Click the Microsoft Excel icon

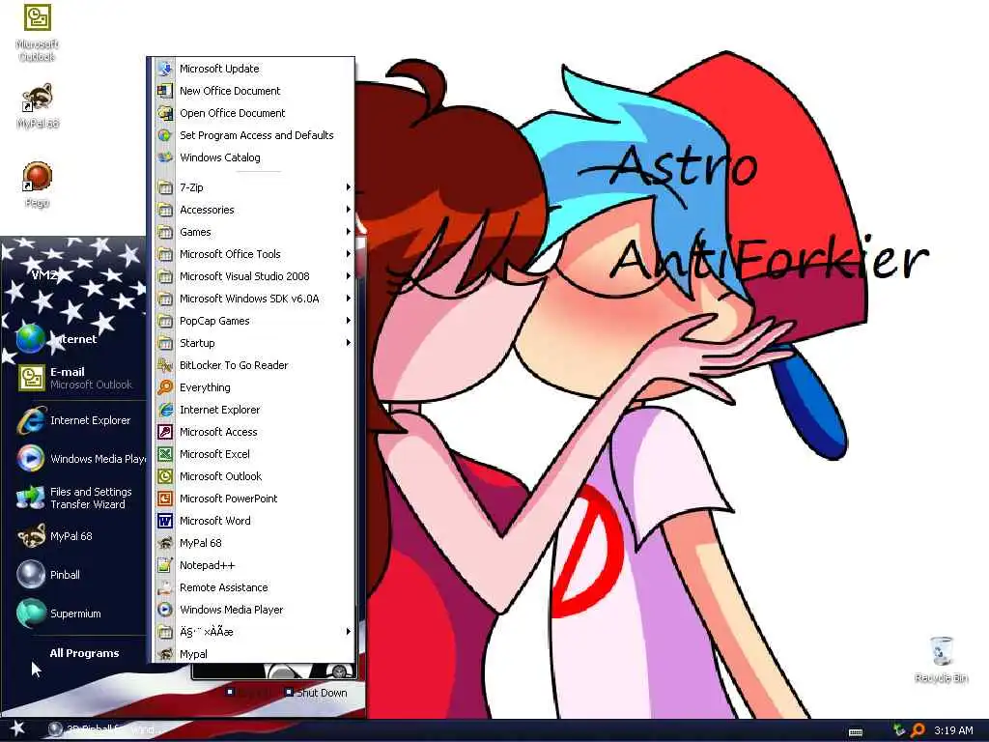coord(165,454)
